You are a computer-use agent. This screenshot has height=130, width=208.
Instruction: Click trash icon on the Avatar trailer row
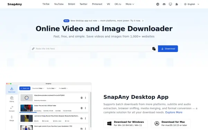[81, 108]
